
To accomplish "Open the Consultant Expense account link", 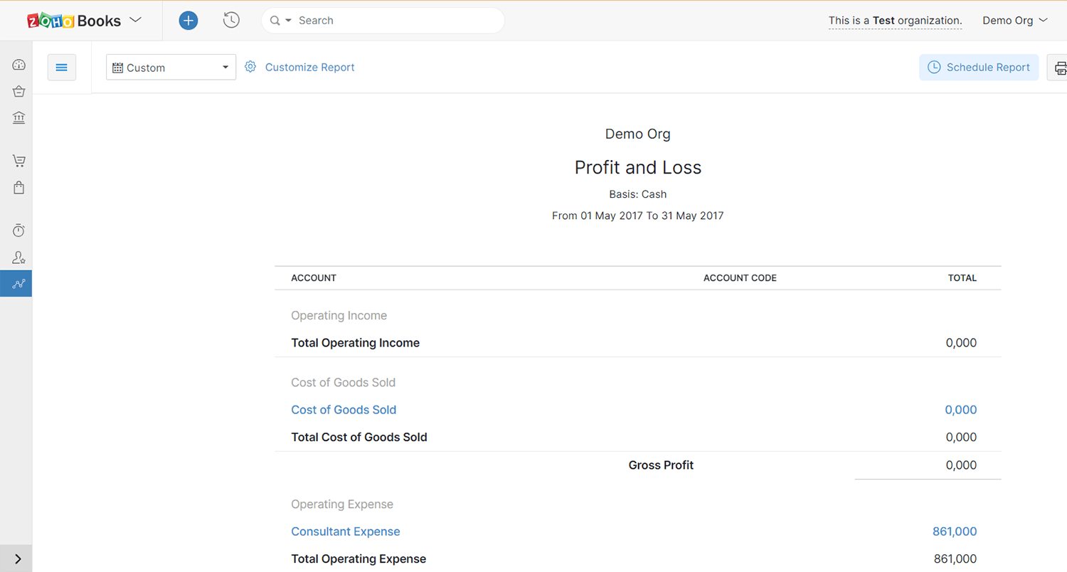I will [x=346, y=531].
